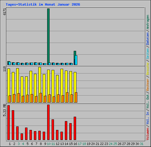Click the orange Rechner bar for day 14
The height and width of the screenshot is (147, 151).
tap(67, 97)
